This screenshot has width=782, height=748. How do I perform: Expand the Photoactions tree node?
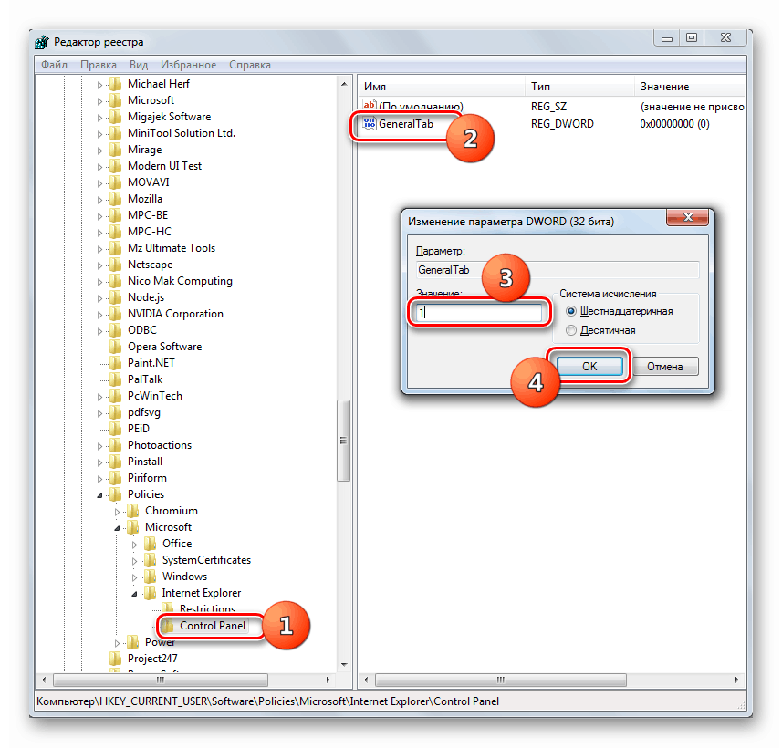(99, 446)
